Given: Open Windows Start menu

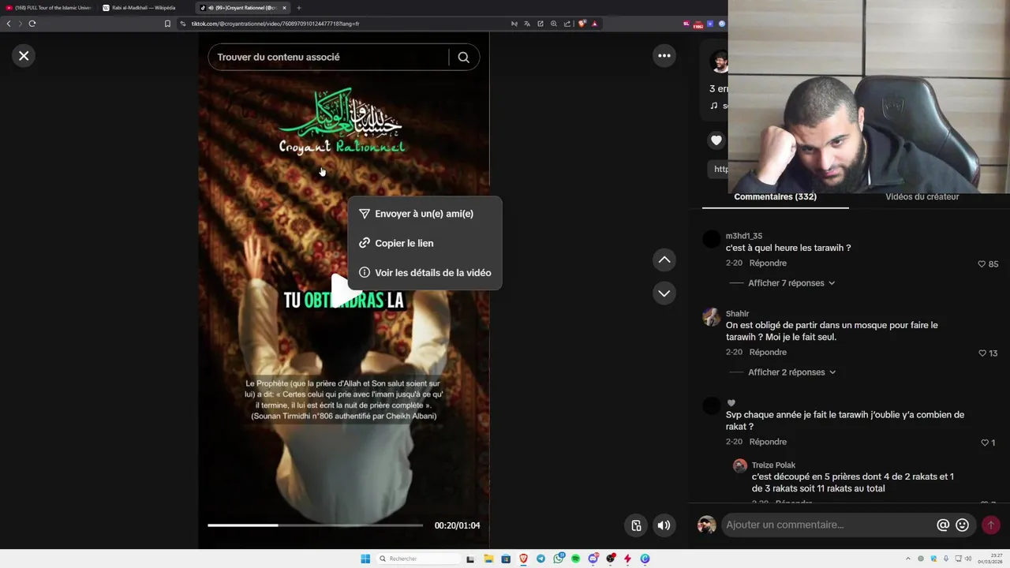Looking at the screenshot, I should (x=365, y=559).
